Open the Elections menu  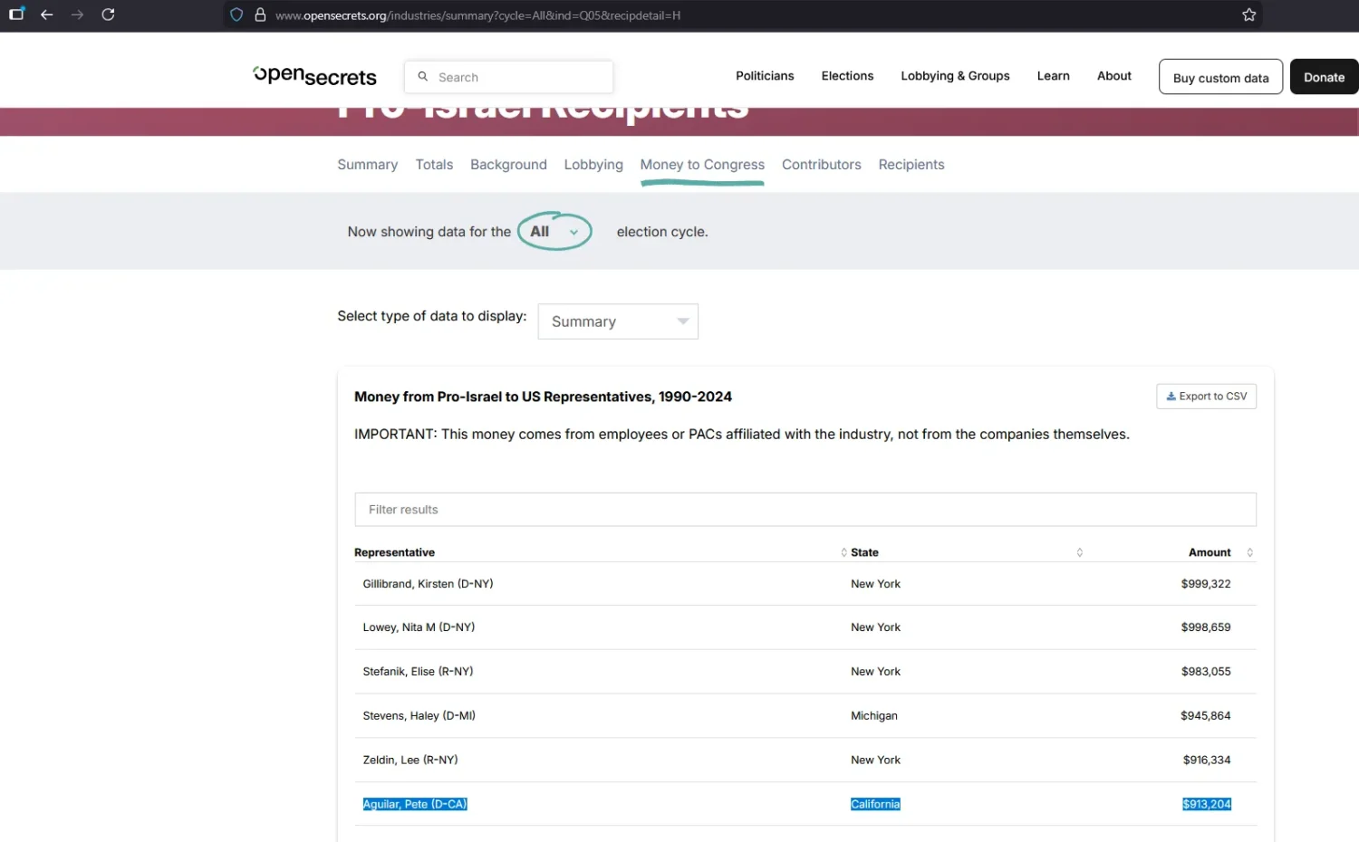coord(847,76)
